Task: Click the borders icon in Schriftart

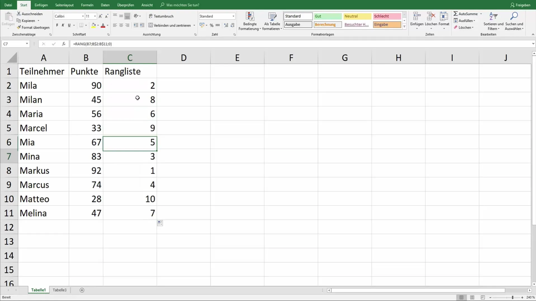Action: (x=81, y=25)
